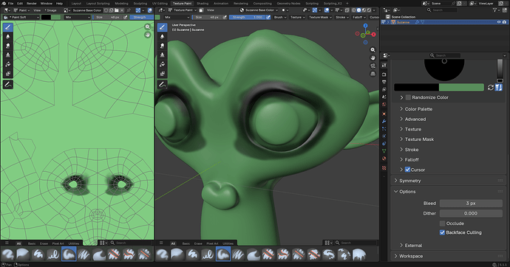510x267 pixels.
Task: Click the Mask tool in image editor toolbar
Action: [x=8, y=73]
